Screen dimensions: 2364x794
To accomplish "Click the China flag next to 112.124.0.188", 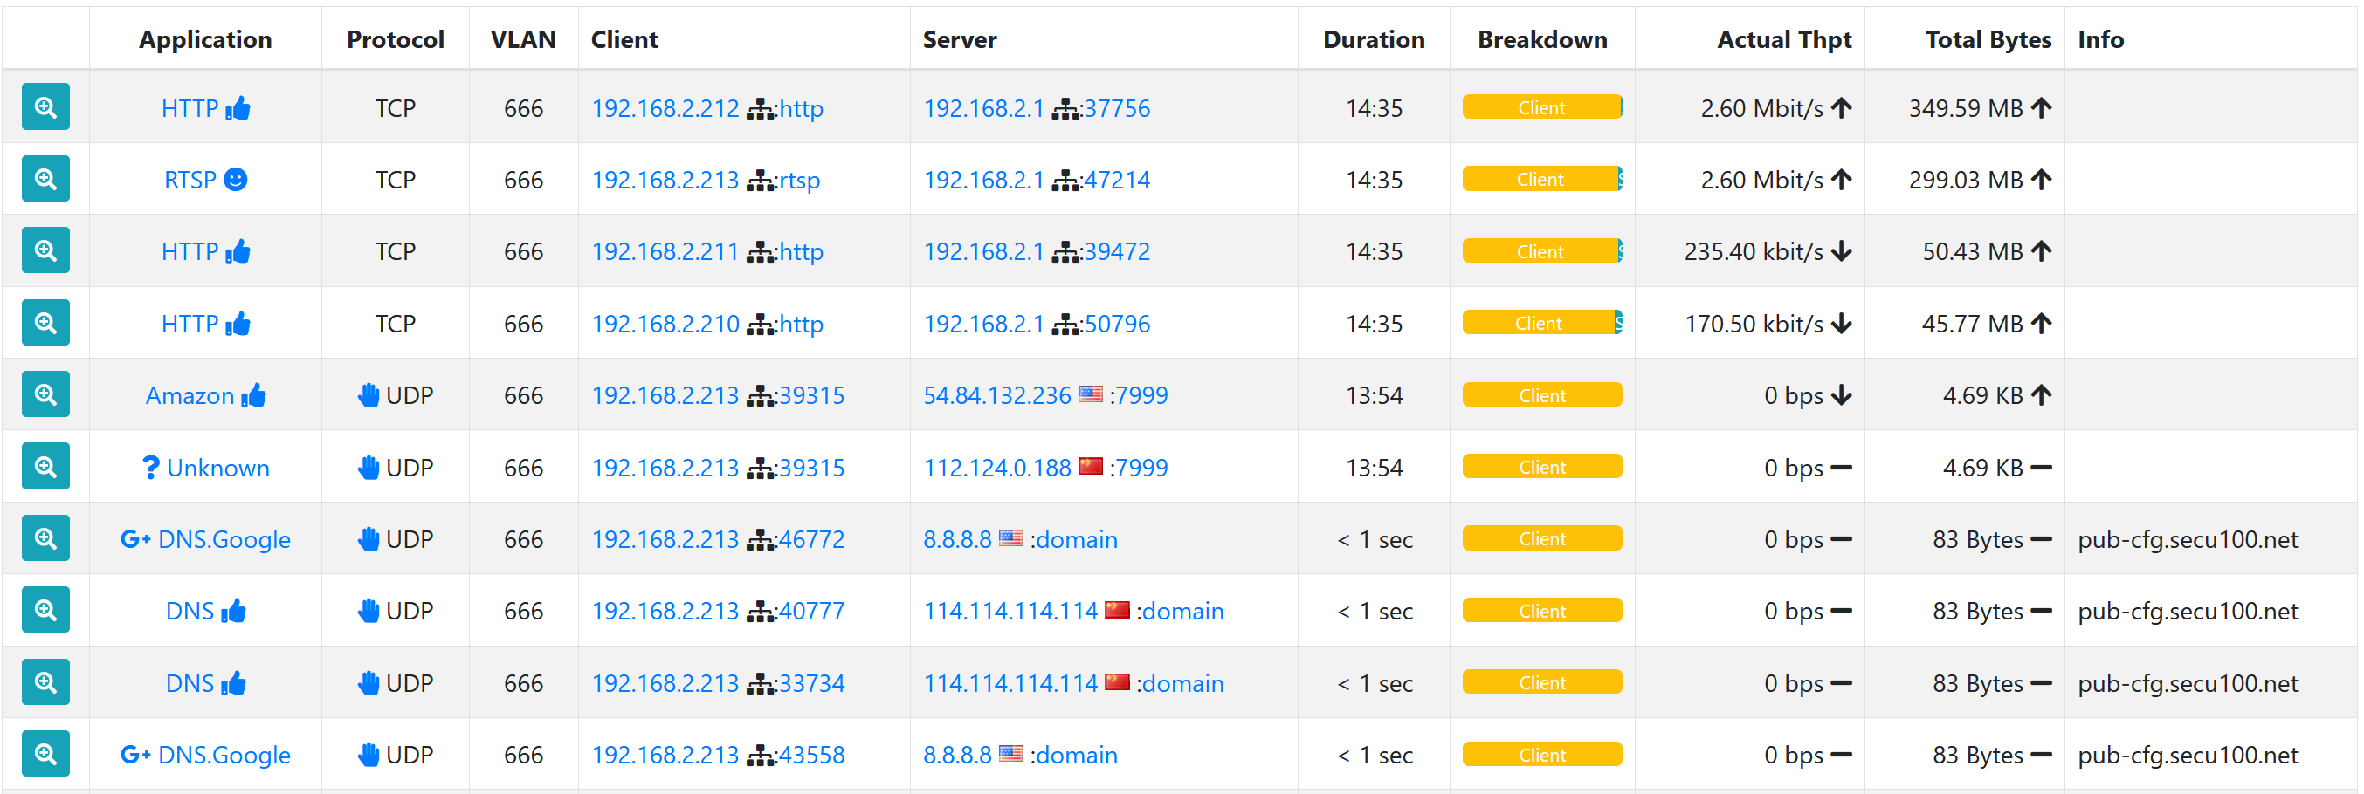I will point(1090,467).
